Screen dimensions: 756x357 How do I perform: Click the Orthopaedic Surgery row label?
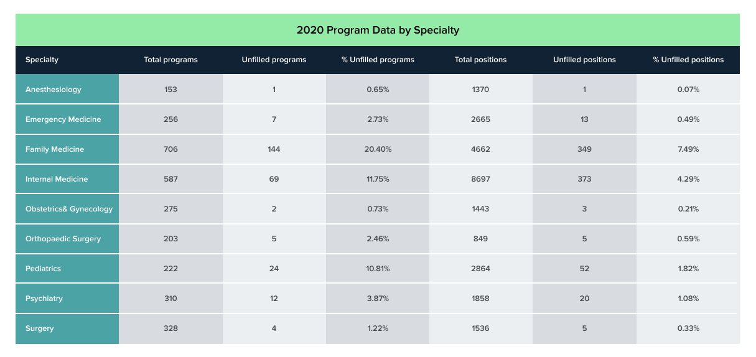click(63, 239)
